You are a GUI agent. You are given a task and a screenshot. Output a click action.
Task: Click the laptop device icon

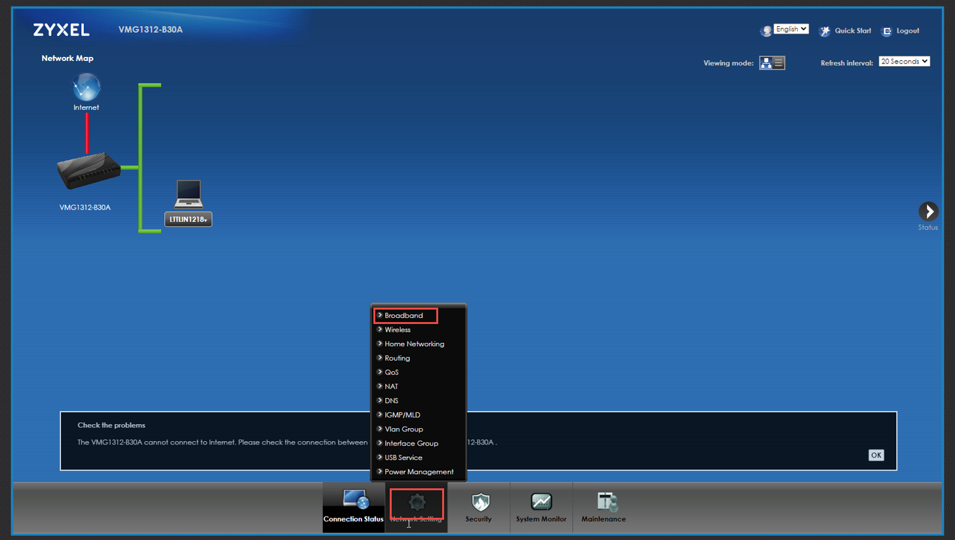coord(189,194)
